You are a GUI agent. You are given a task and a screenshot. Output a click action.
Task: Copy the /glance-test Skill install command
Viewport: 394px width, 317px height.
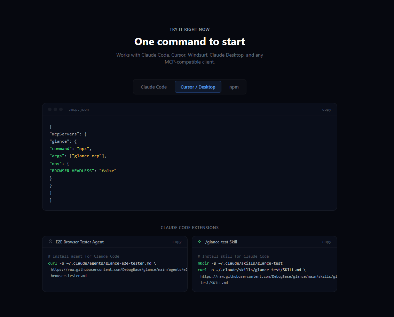pos(326,242)
